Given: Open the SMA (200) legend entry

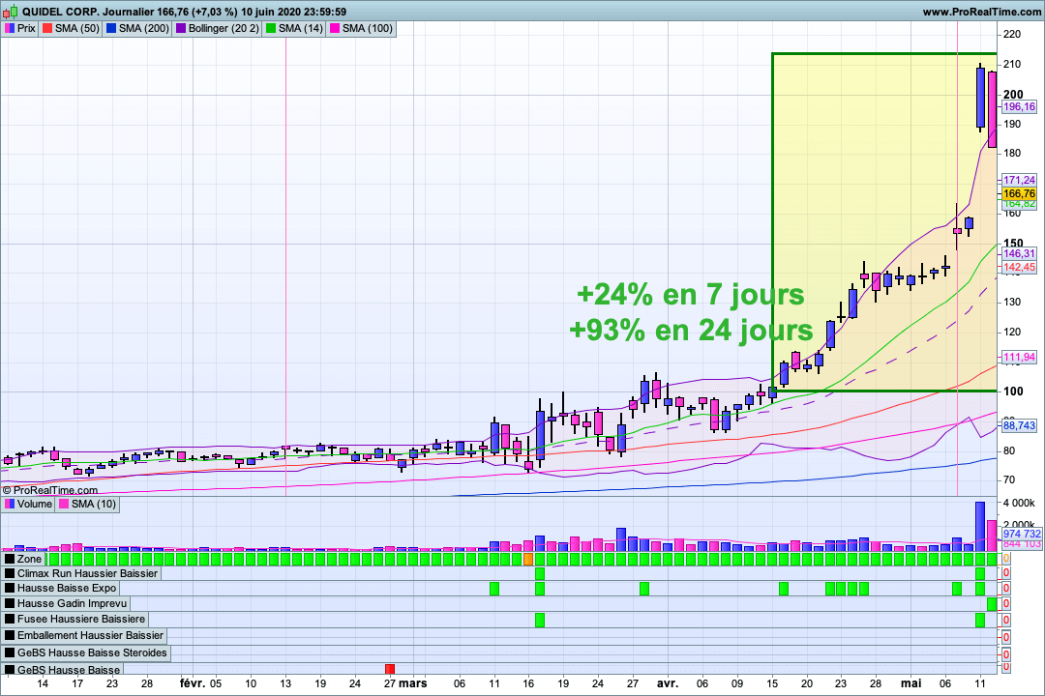Looking at the screenshot, I should click(x=136, y=29).
